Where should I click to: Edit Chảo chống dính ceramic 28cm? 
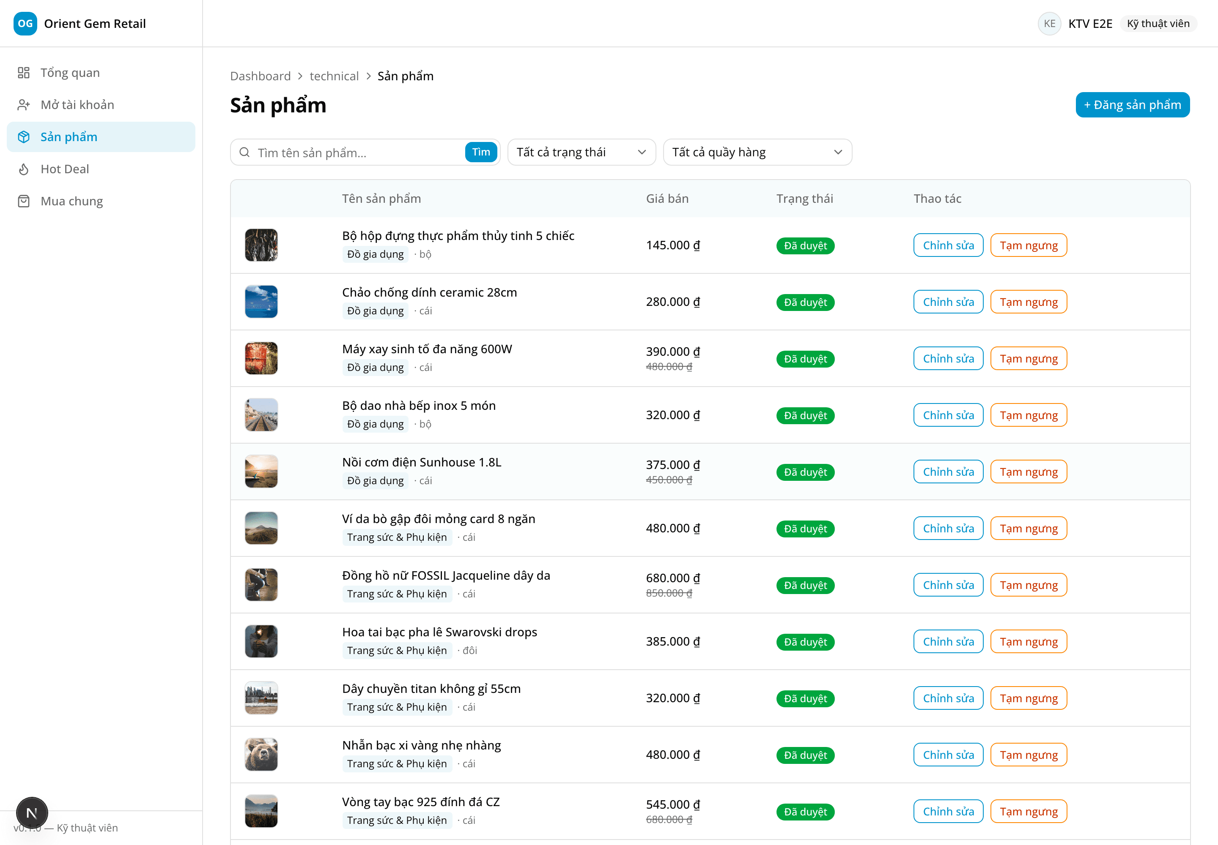[948, 302]
